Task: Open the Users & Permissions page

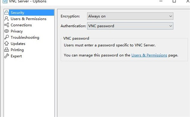Action: point(28,19)
